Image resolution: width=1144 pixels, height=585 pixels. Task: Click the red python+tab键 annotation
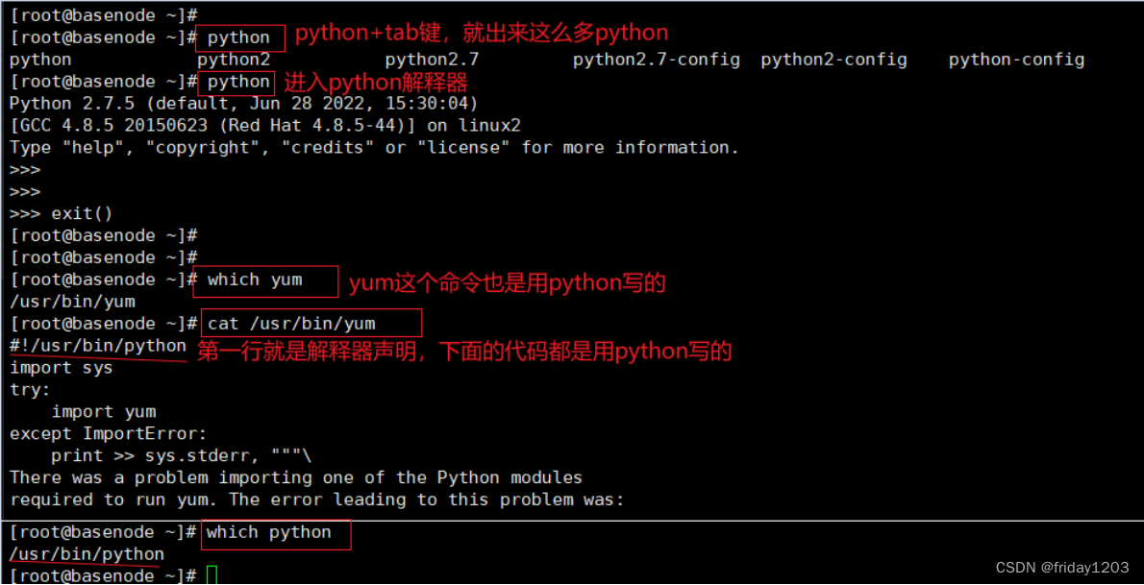[479, 32]
